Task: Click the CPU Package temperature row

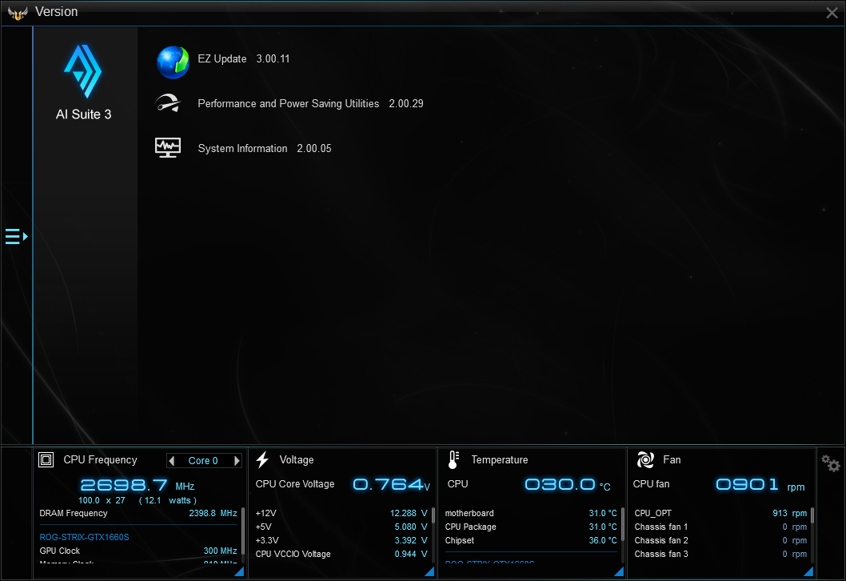Action: click(x=531, y=527)
